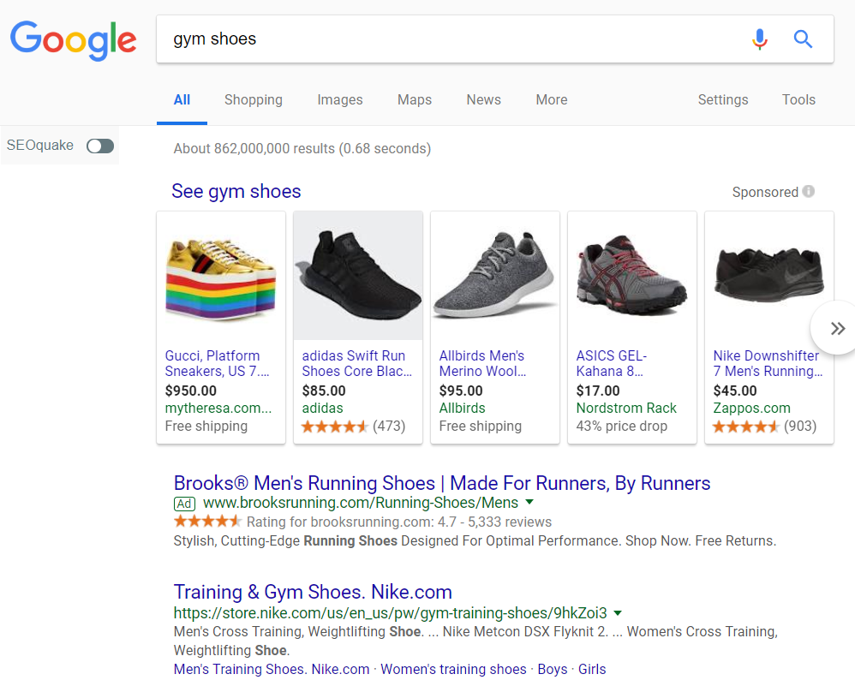Viewport: 855px width, 698px height.
Task: Click the magnifying glass search icon
Action: (802, 39)
